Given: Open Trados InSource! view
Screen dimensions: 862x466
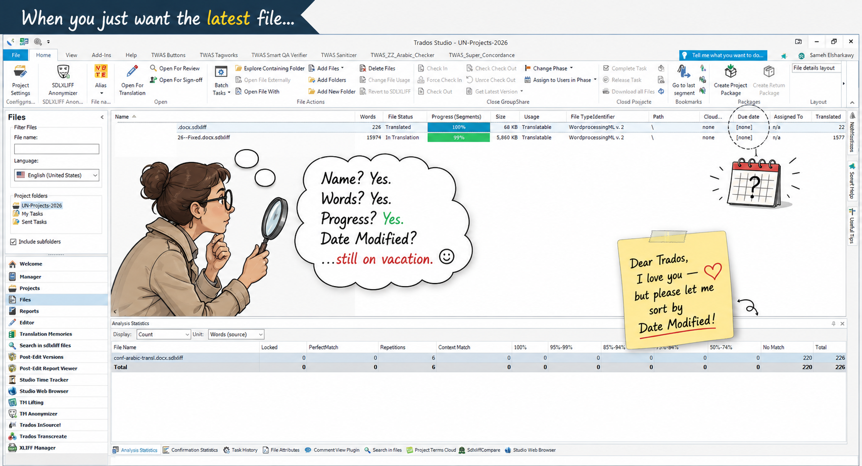Looking at the screenshot, I should pyautogui.click(x=57, y=425).
